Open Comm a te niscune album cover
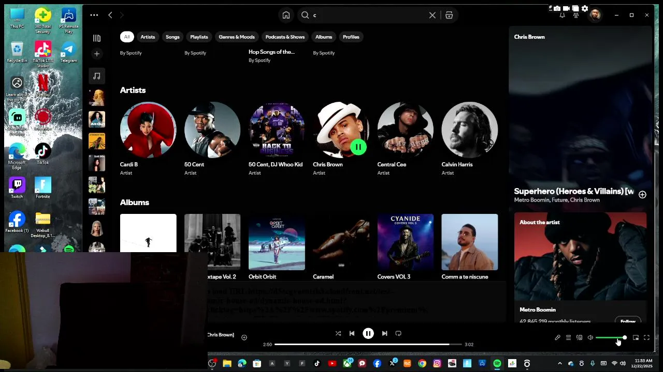Viewport: 663px width, 372px height. pyautogui.click(x=470, y=242)
